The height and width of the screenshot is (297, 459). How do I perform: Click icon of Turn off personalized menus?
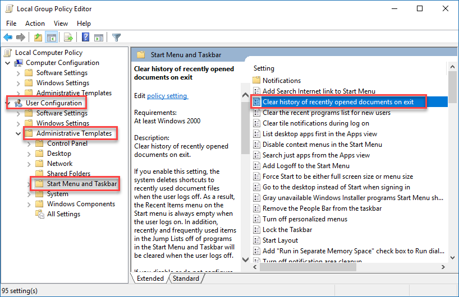(257, 219)
